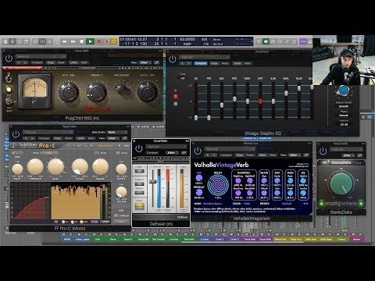Bypass PuigChild 660 with its power button

tap(9, 58)
